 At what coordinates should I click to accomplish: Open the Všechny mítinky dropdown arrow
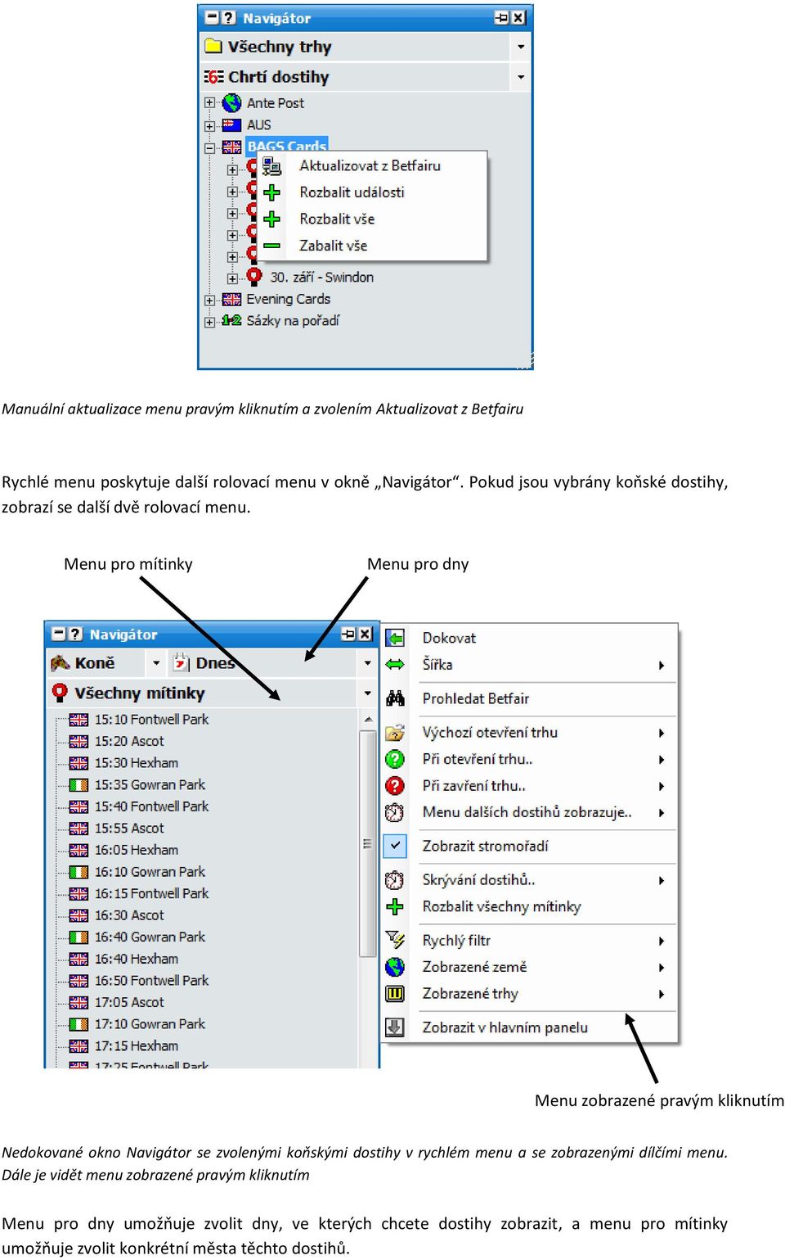[367, 693]
